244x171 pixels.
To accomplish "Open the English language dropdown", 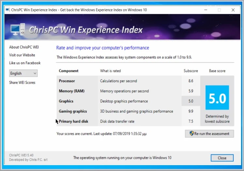I will click(x=23, y=73).
